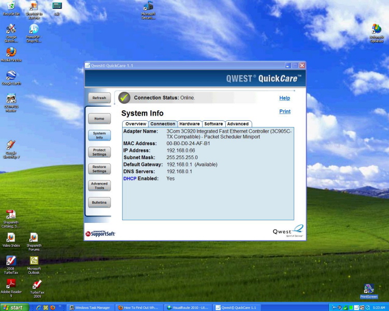Expand hidden quick launch items chevron
The image size is (389, 311).
coord(60,307)
